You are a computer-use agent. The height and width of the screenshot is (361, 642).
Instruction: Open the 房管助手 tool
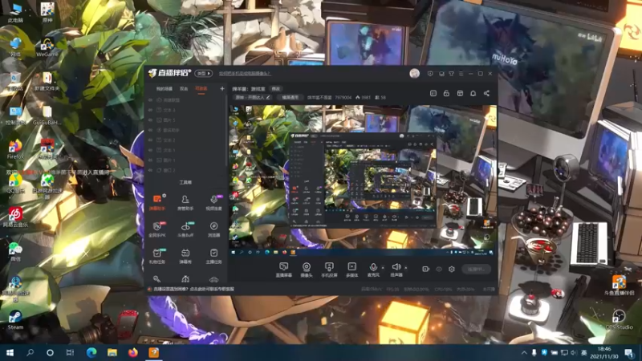(185, 202)
